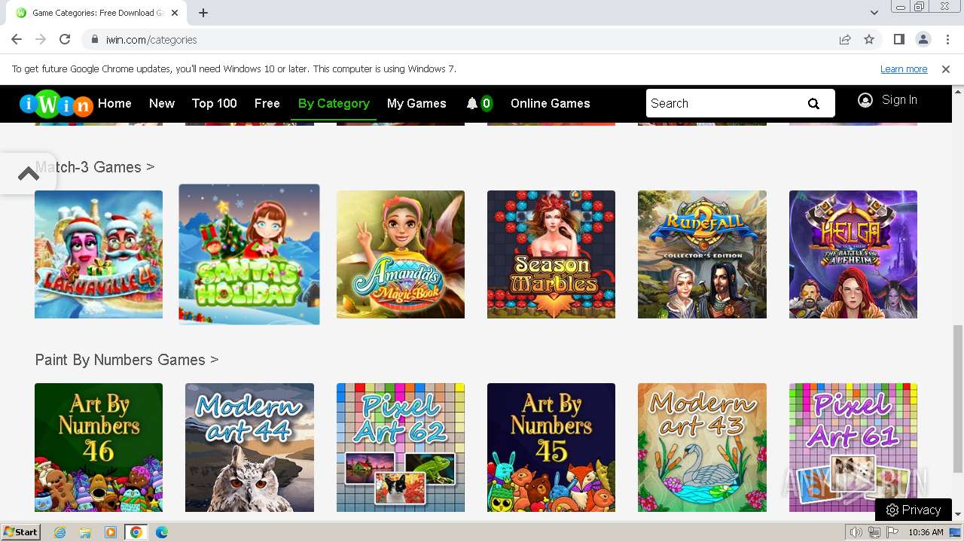Click the address bar URL
The image size is (964, 542).
(x=151, y=40)
